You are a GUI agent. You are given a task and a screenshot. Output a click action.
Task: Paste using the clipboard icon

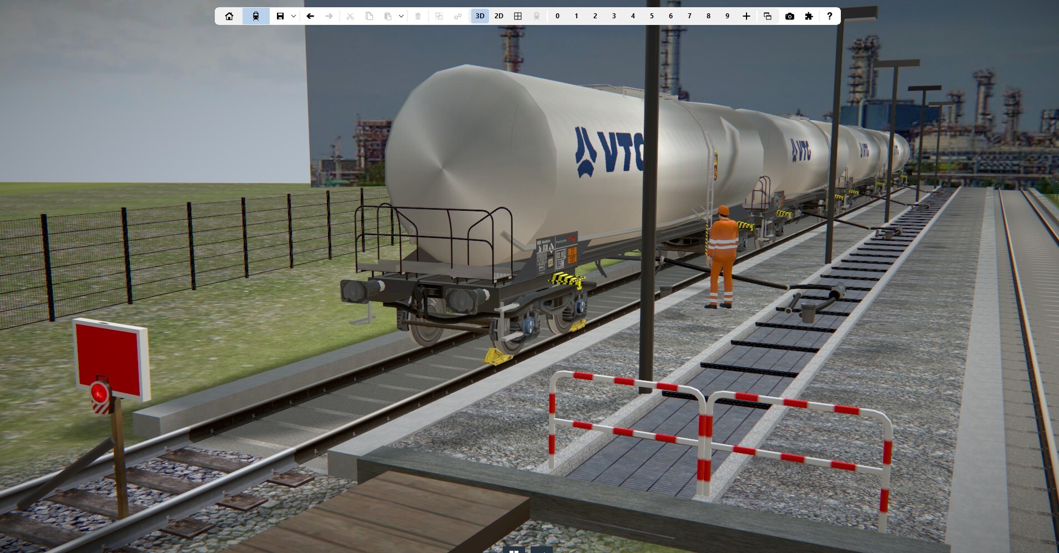pos(388,16)
